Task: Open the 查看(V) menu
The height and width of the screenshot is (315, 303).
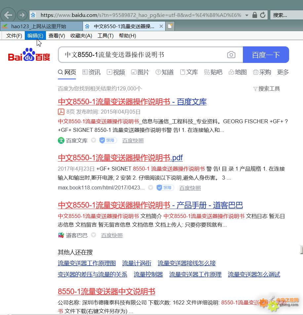Action: coord(57,36)
